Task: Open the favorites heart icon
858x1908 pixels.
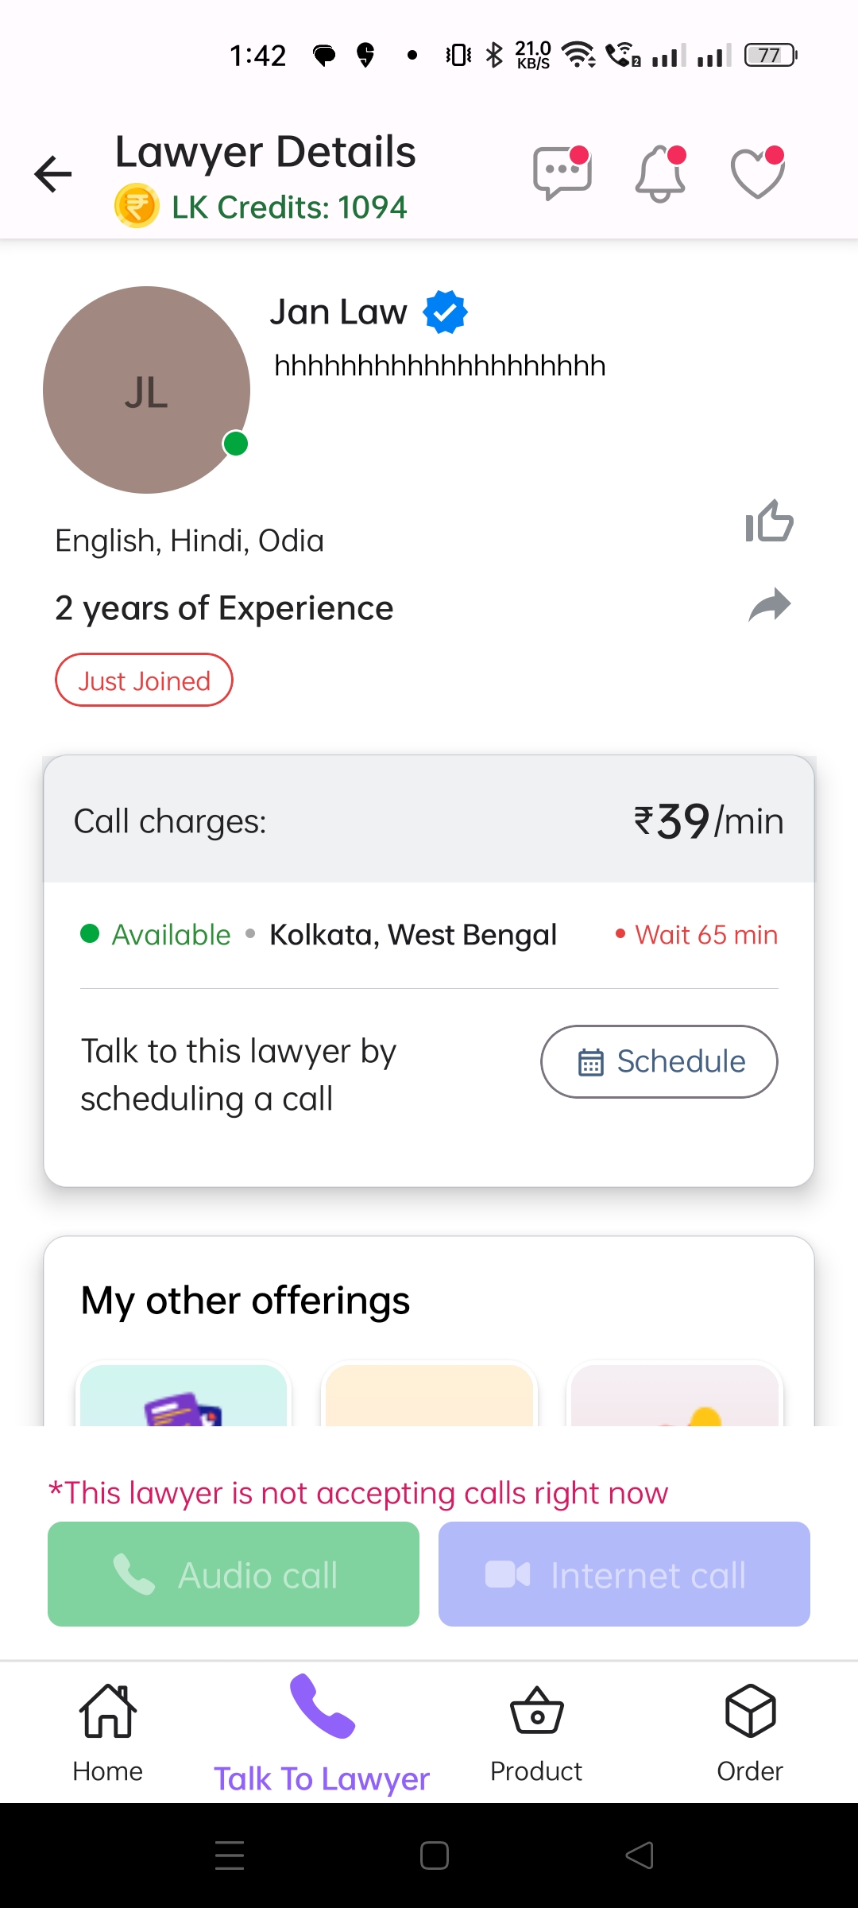Action: pos(757,173)
